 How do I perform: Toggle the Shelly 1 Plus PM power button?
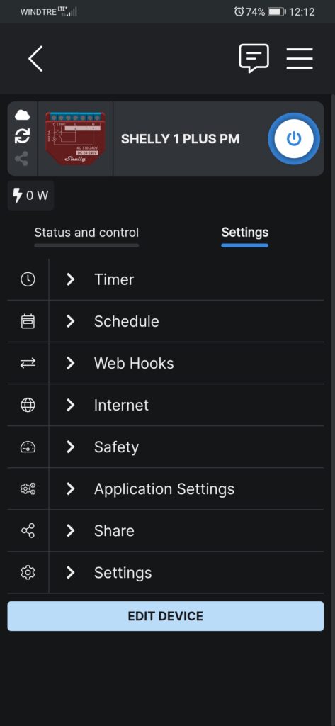pos(294,138)
